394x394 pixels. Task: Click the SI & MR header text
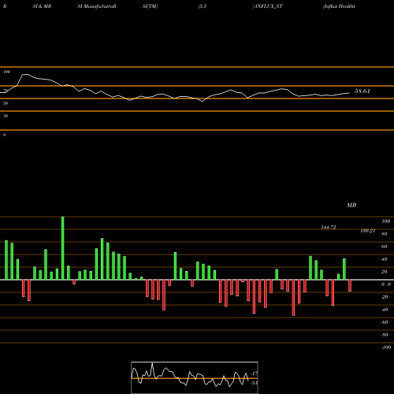tap(42, 6)
